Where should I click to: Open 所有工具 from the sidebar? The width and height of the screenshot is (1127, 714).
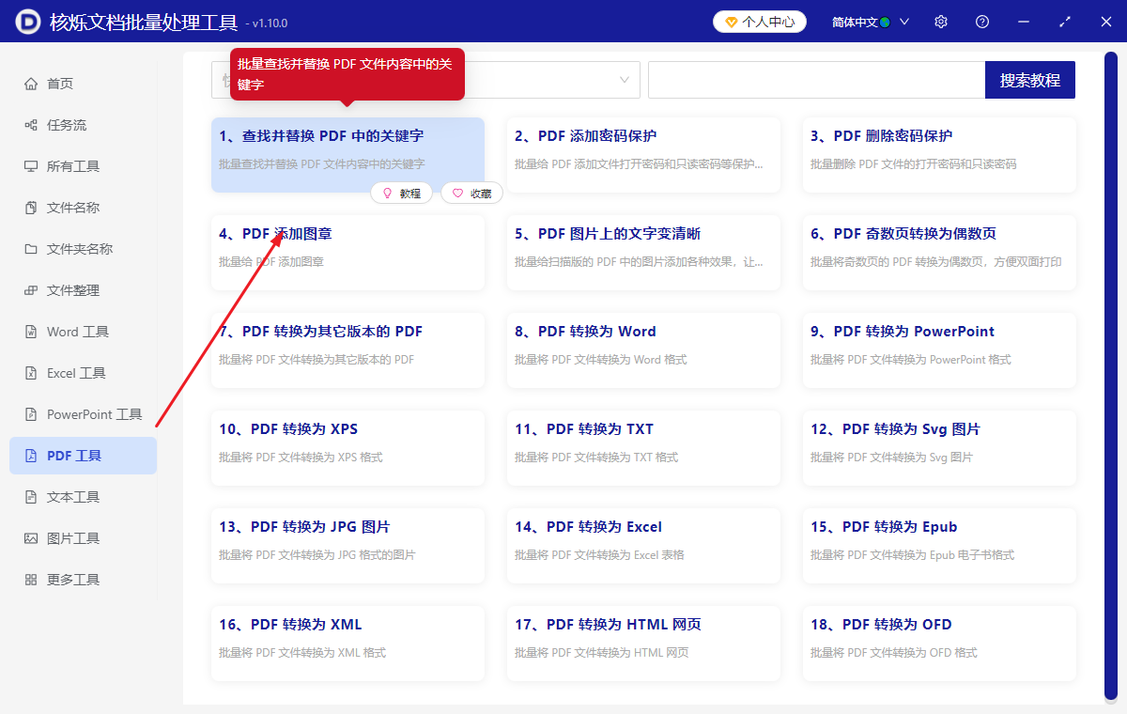coord(33,165)
